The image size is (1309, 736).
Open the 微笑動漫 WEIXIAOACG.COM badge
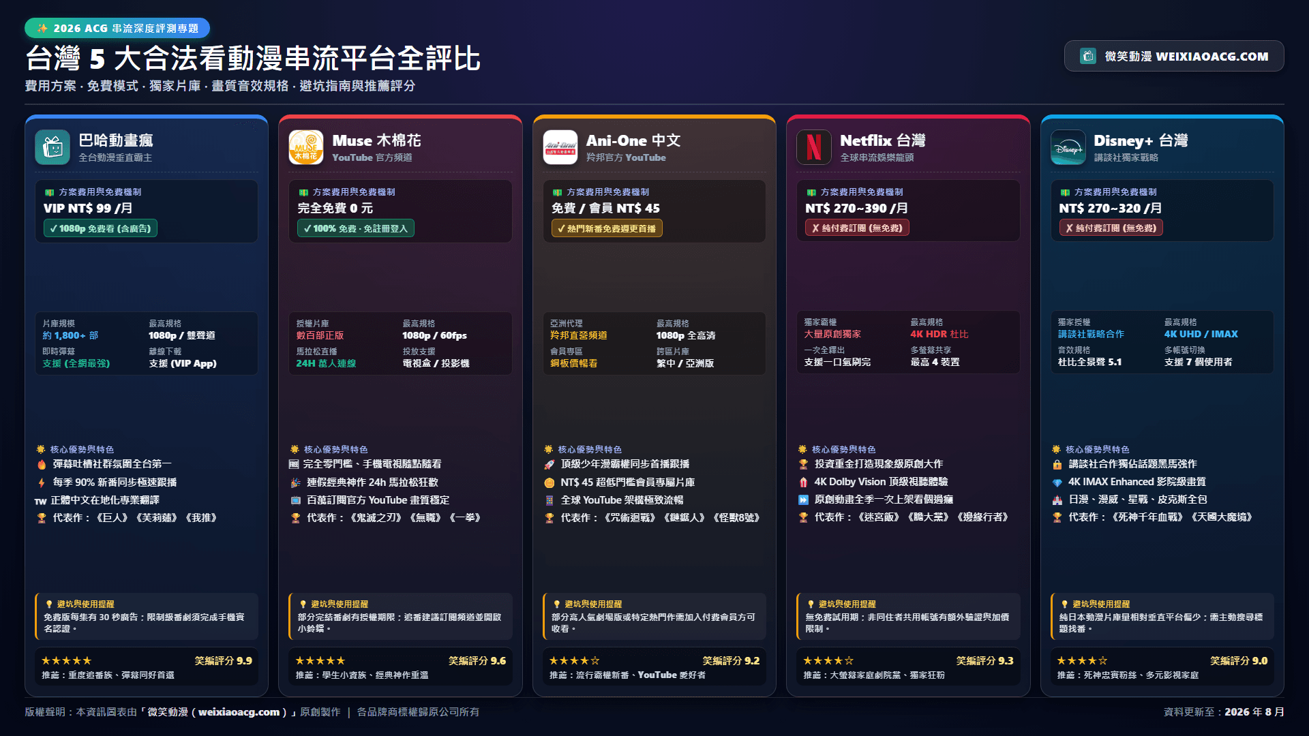[1174, 56]
